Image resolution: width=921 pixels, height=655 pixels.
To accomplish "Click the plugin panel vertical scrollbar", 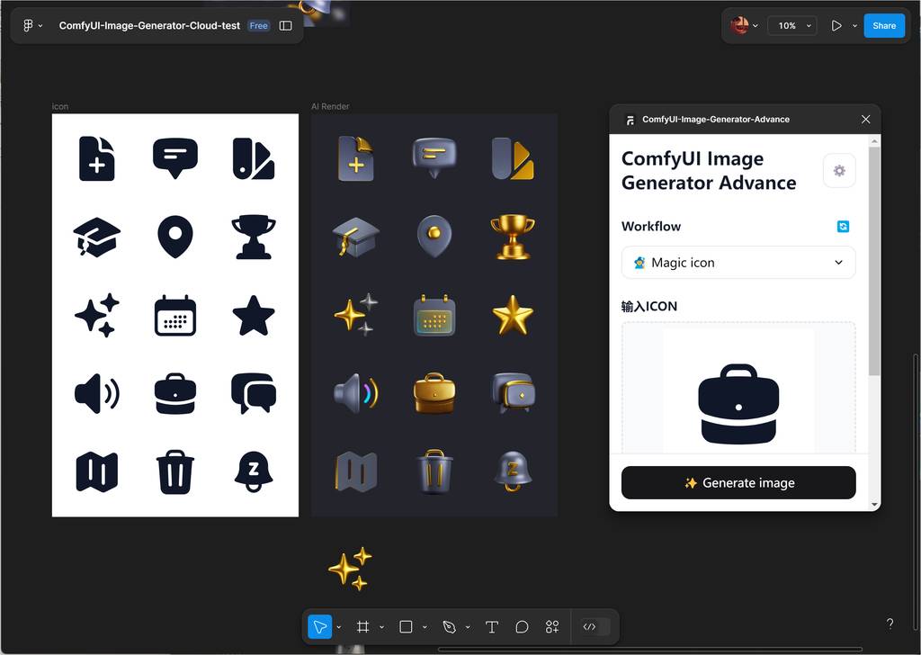I will pos(874,261).
